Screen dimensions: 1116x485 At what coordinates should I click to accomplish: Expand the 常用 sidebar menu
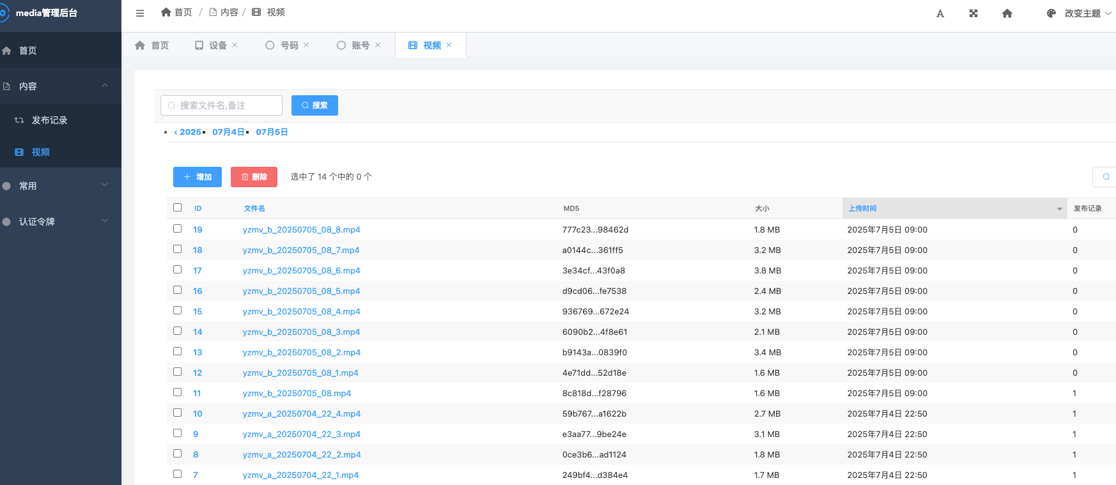(61, 186)
